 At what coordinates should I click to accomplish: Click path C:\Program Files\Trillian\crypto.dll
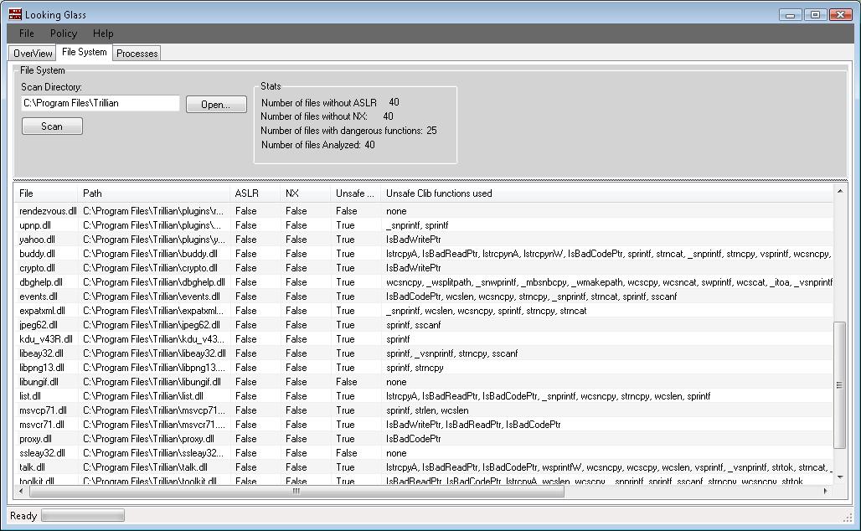point(150,268)
